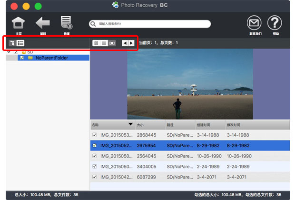Uncheck file IMG_2015053... with size 2868445
295x200 pixels.
click(x=95, y=135)
